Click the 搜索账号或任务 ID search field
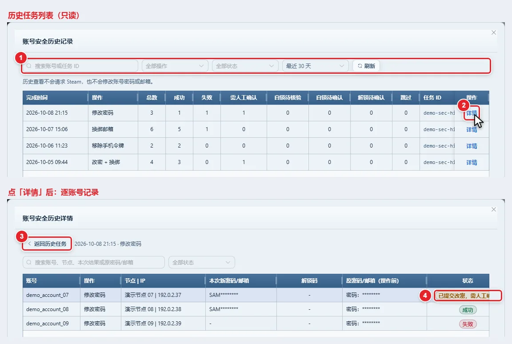The image size is (512, 344). click(80, 66)
